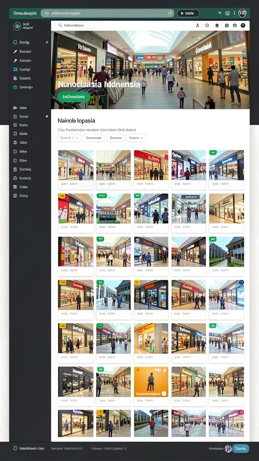Screen dimensions: 259x461
Task: Click the green badge on top row's last thumbnail
Action: [213, 153]
